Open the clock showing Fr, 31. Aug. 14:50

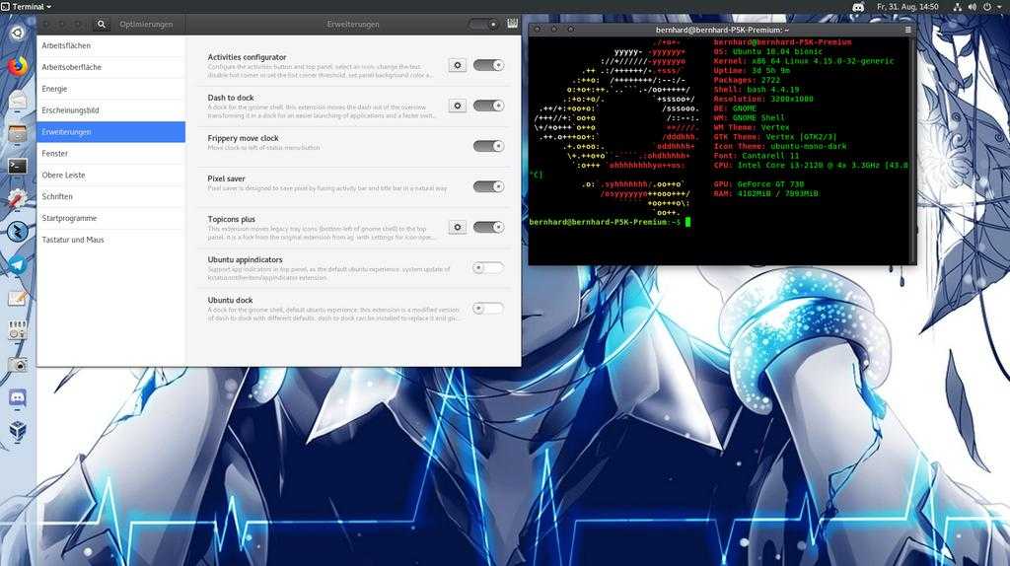pyautogui.click(x=907, y=7)
